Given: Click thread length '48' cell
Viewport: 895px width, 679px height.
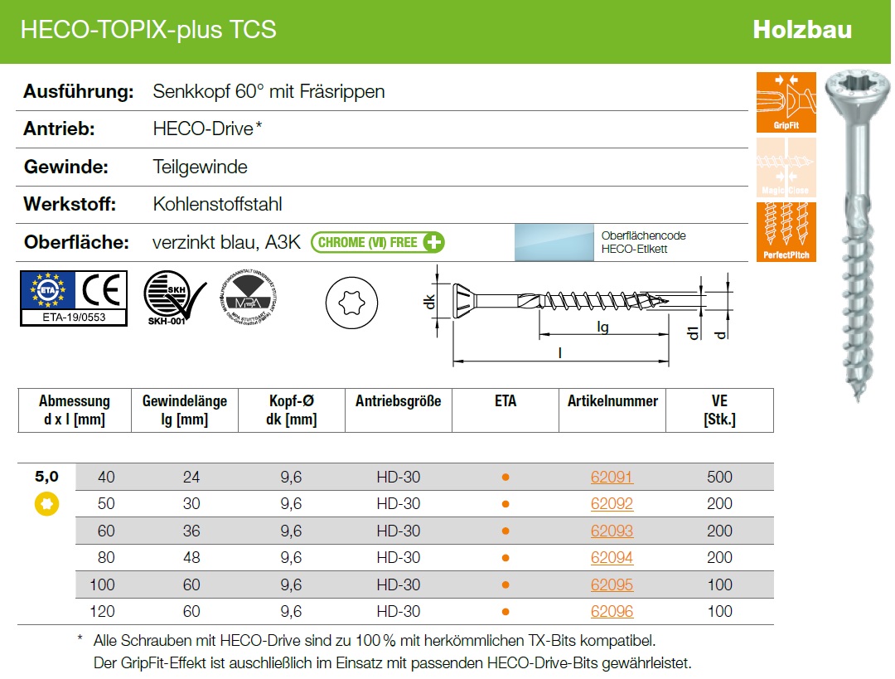Looking at the screenshot, I should [x=191, y=557].
